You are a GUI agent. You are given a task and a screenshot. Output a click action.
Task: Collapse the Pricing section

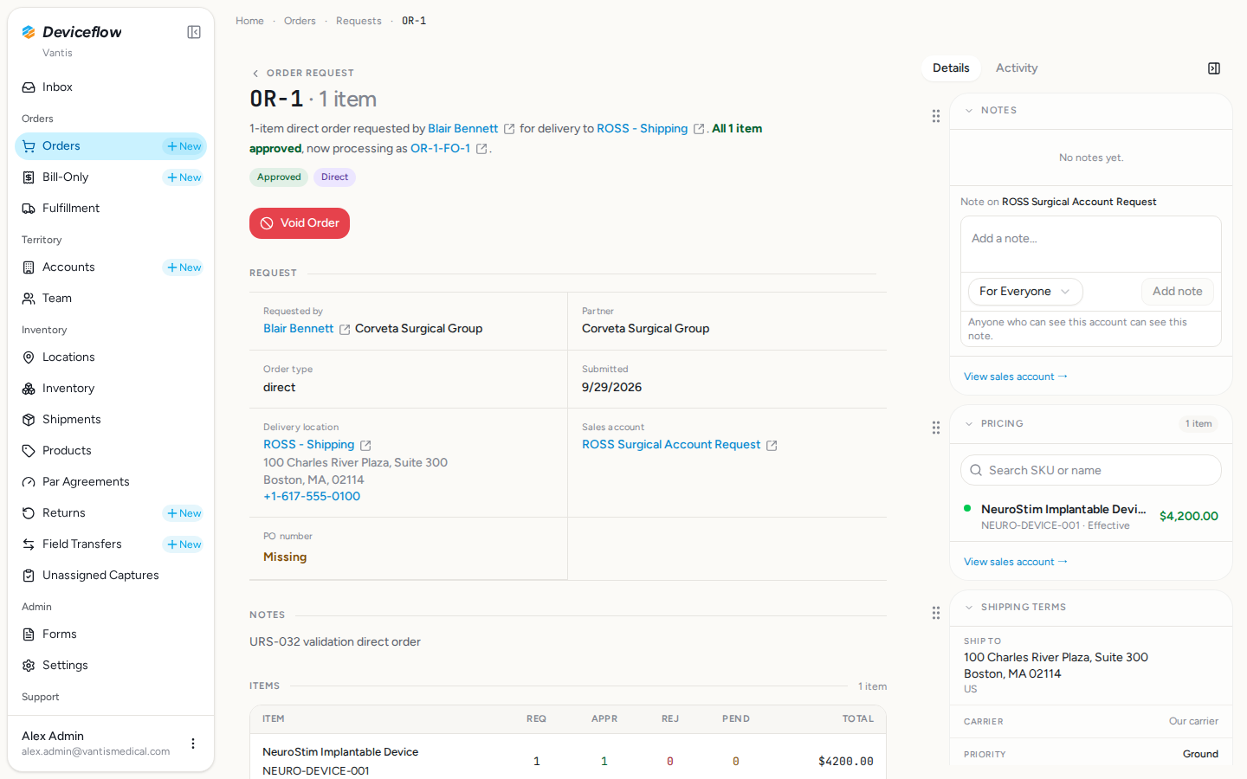[x=969, y=424]
